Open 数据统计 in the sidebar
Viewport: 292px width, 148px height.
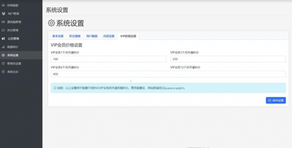point(21,47)
